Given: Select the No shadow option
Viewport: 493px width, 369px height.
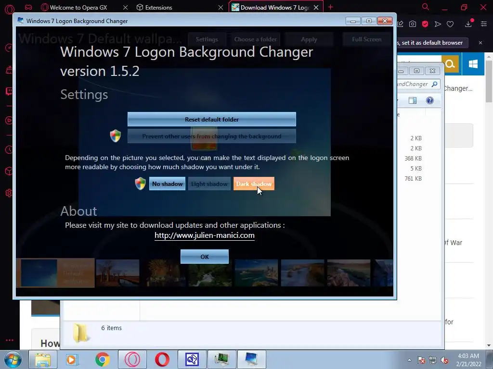Looking at the screenshot, I should click(x=167, y=184).
